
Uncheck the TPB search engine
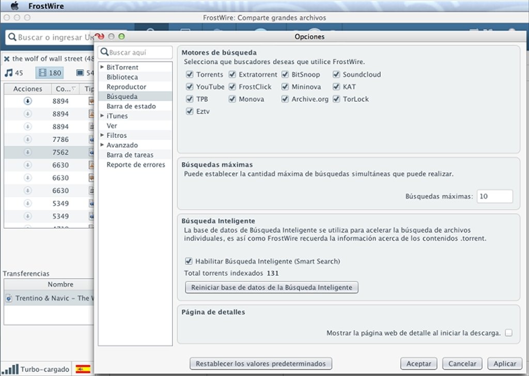190,99
